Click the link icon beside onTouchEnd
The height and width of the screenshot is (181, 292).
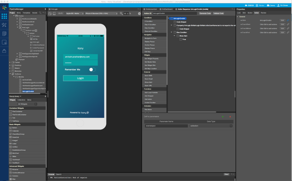tap(288, 32)
